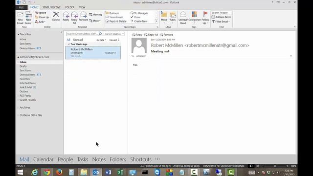Open more navigation options
The width and height of the screenshot is (313, 176).
pyautogui.click(x=157, y=159)
